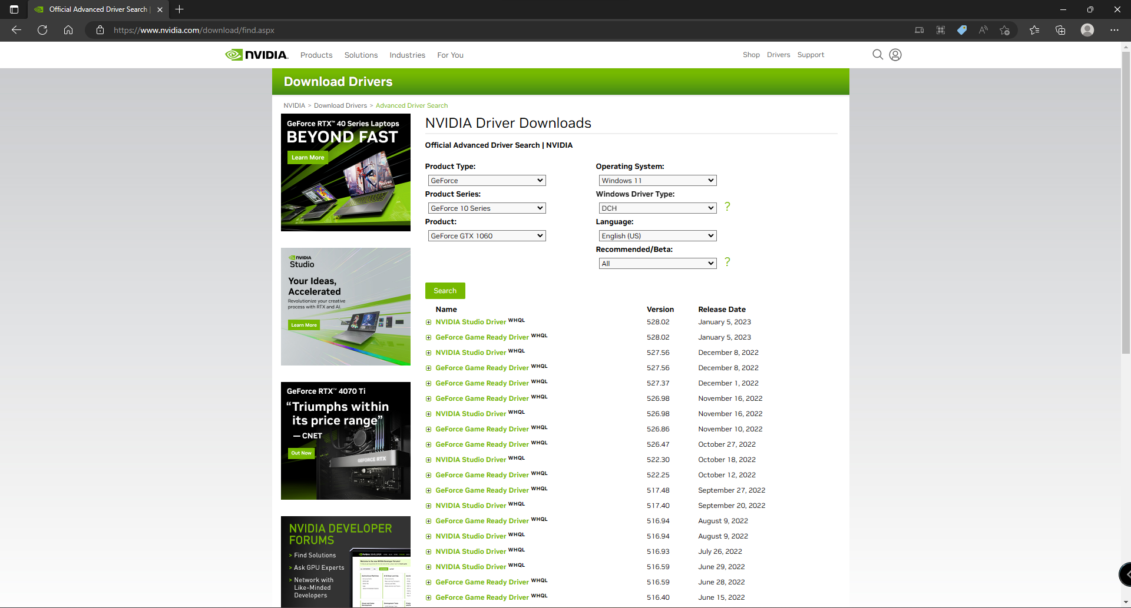Click the browser address bar URL
Viewport: 1131px width, 608px height.
pyautogui.click(x=194, y=30)
